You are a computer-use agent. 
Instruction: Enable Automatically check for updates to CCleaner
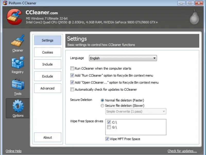coord(72,89)
